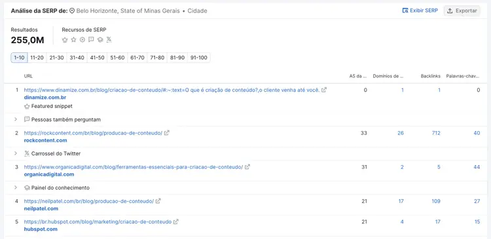Click the Twitter X icon under Recursos de SERP
491x239 pixels.
coord(109,40)
